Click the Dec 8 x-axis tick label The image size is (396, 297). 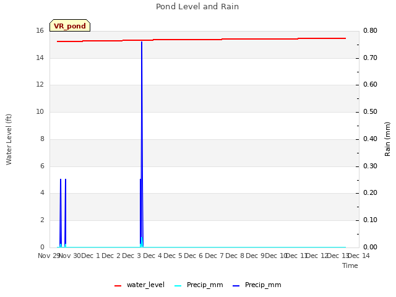(x=235, y=256)
